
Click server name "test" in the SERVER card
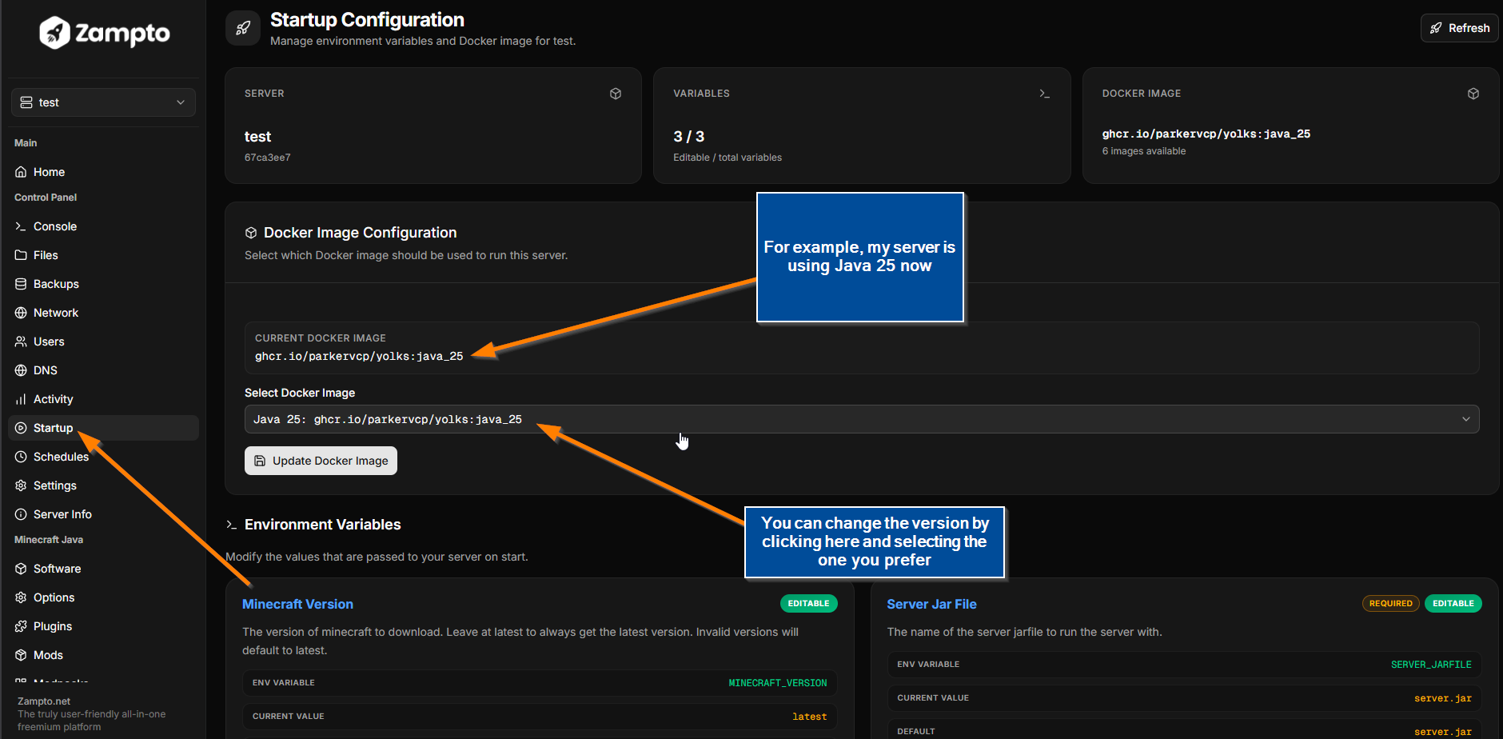tap(257, 137)
